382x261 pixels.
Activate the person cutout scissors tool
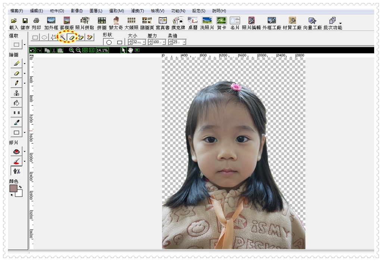16,171
